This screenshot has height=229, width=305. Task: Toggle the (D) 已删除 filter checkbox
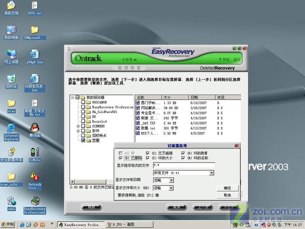point(120,158)
